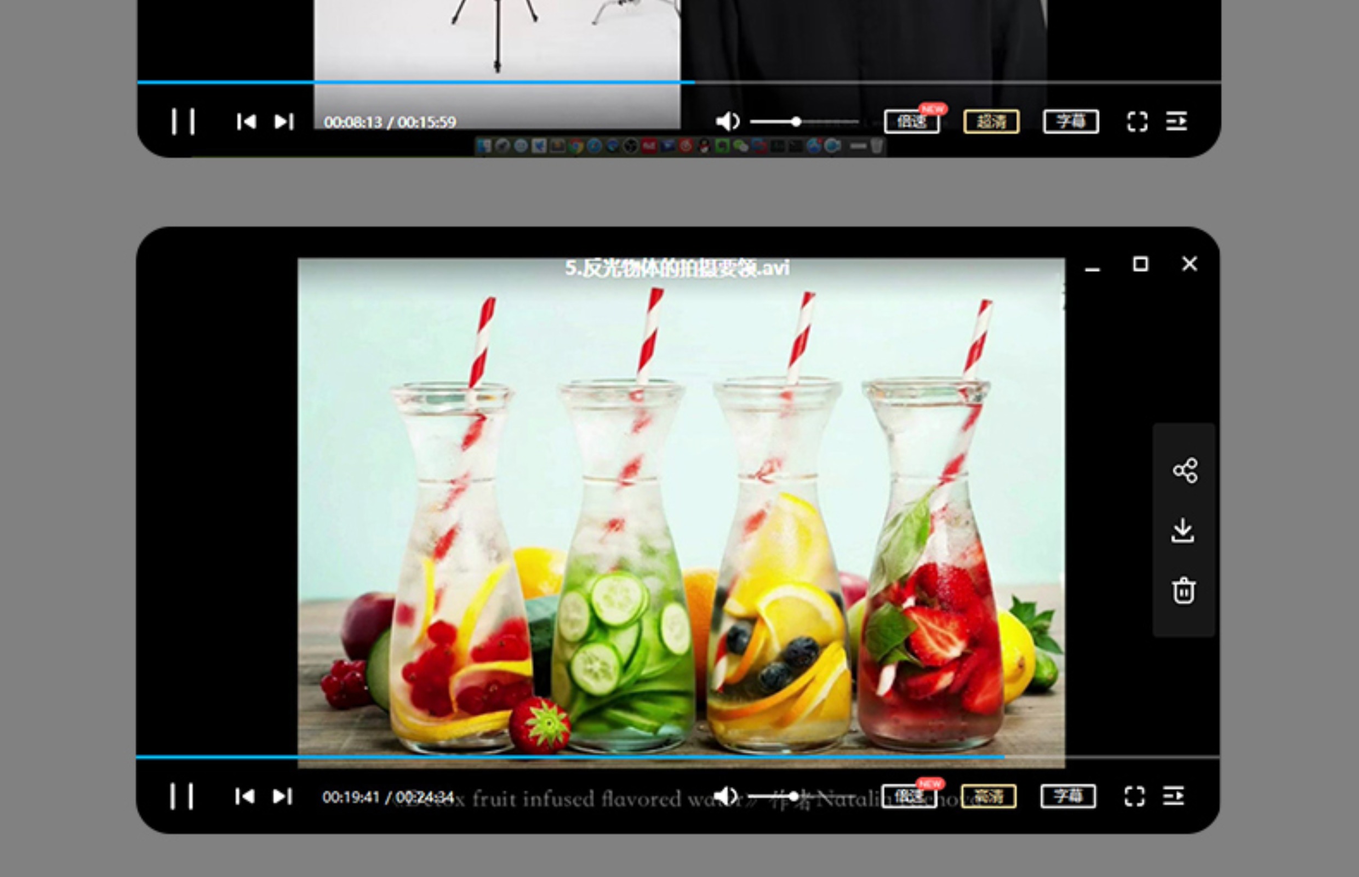Click the bottom video's blue progress bar

[x=569, y=757]
